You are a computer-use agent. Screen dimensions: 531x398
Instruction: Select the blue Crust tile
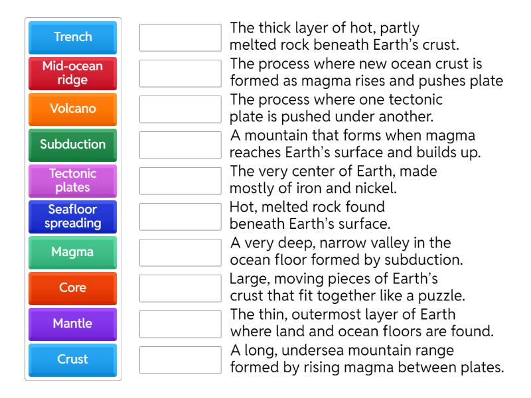[x=73, y=360]
